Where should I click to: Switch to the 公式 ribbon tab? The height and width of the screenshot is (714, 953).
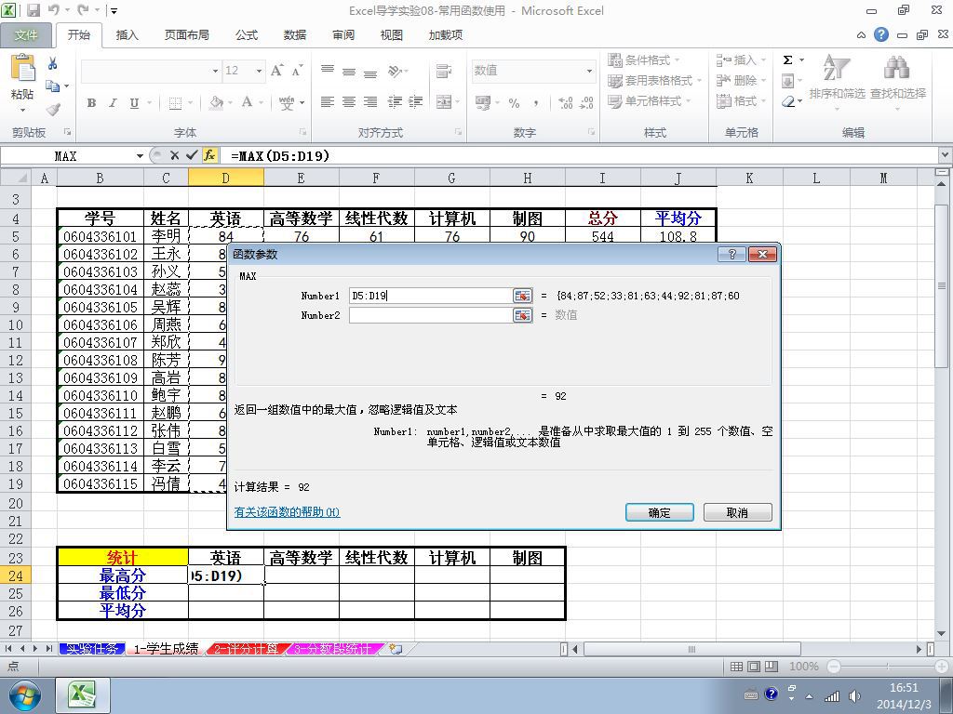click(x=246, y=35)
